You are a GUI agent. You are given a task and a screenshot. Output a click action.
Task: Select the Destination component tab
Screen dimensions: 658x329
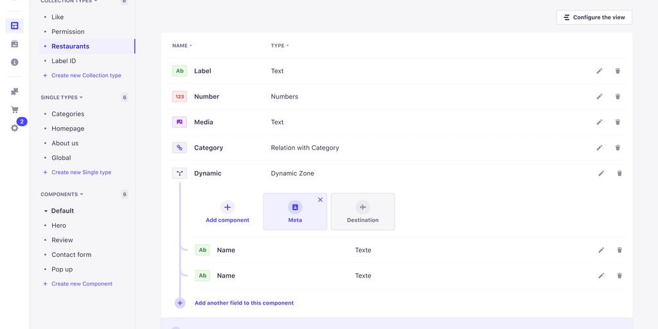pos(362,212)
